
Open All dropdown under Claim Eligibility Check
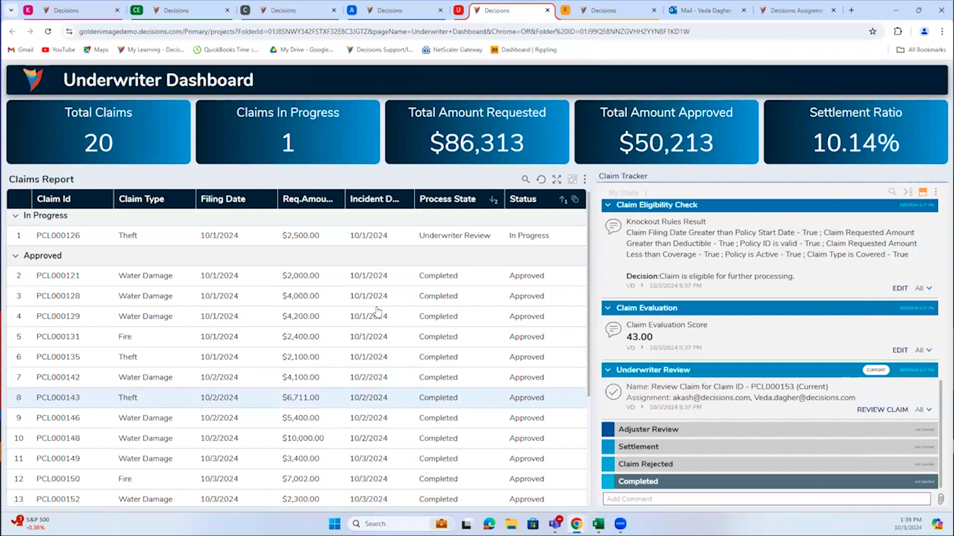(923, 288)
